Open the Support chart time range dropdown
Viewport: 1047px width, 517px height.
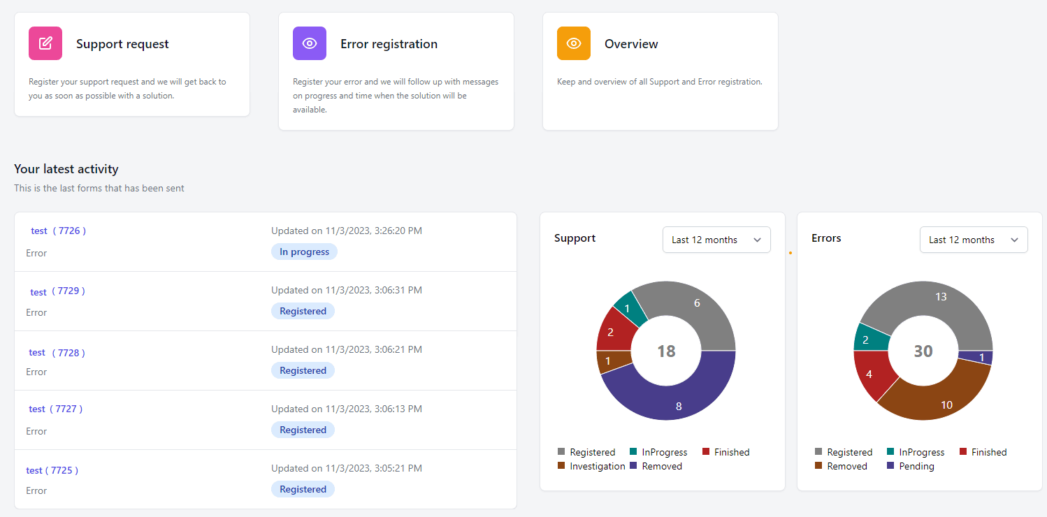click(716, 240)
